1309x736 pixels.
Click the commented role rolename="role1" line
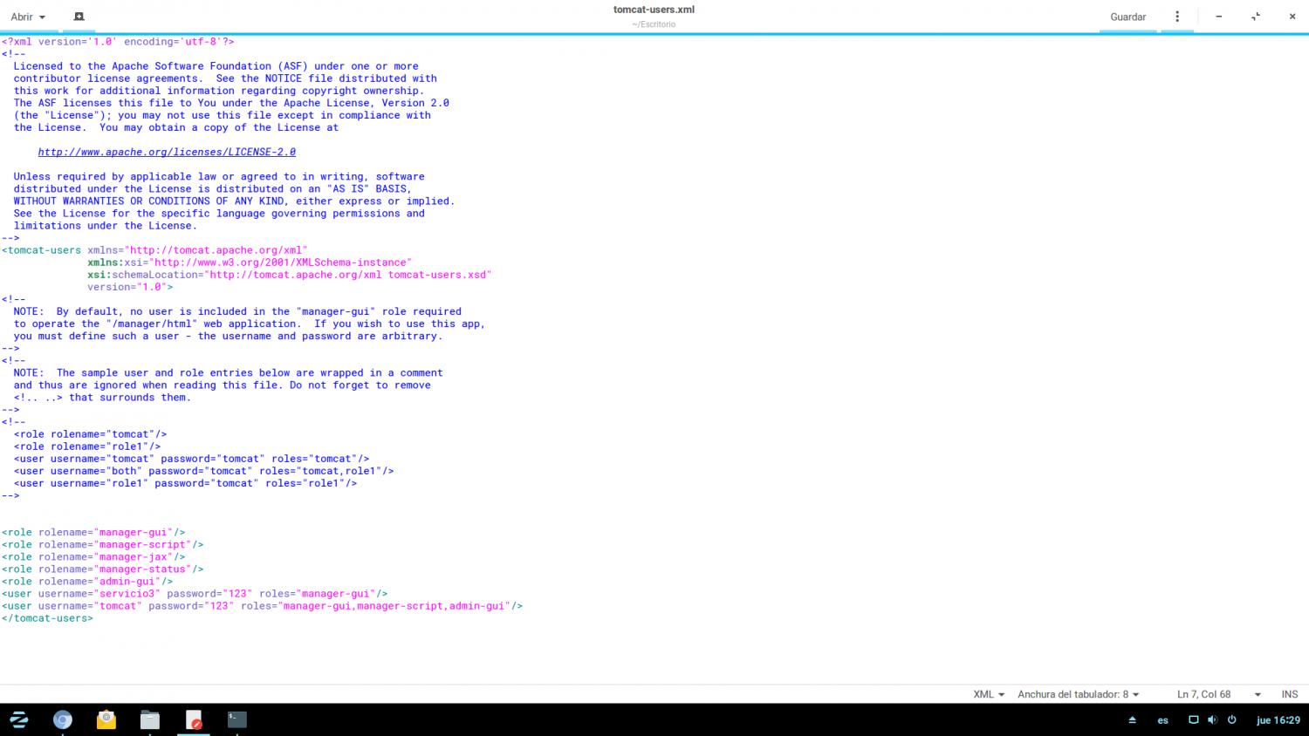pos(87,446)
